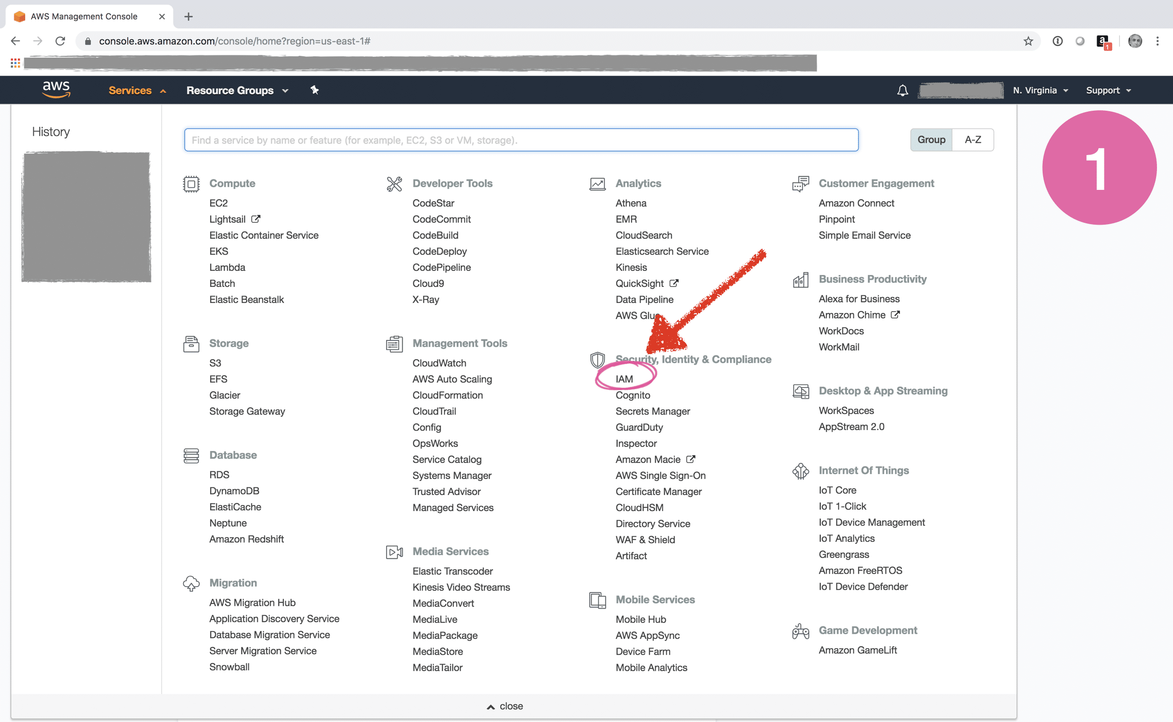Image resolution: width=1173 pixels, height=722 pixels.
Task: Click the external-link icon beside Amazon Macie
Action: pos(690,459)
